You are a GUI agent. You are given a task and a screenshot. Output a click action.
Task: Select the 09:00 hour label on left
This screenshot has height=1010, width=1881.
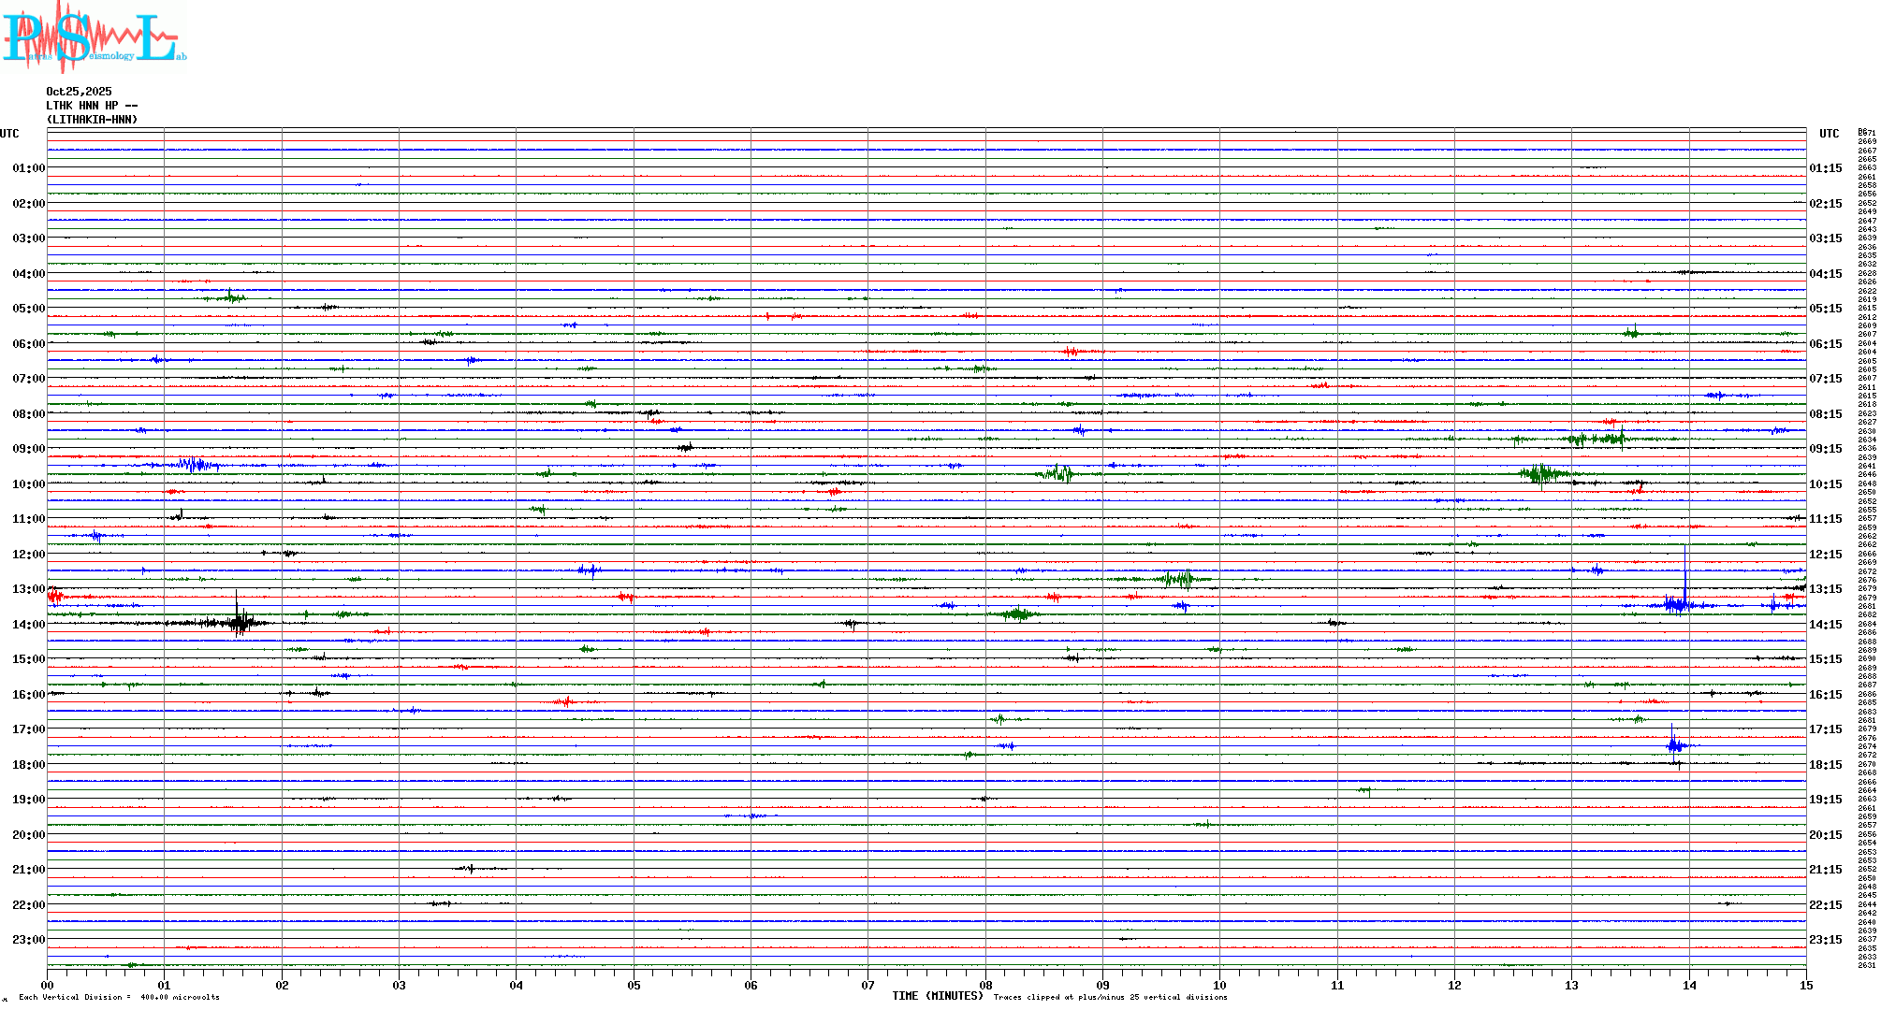pyautogui.click(x=28, y=449)
